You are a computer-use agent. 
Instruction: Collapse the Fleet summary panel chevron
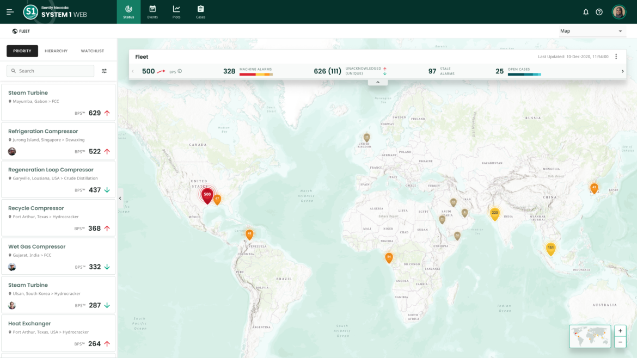coord(378,82)
